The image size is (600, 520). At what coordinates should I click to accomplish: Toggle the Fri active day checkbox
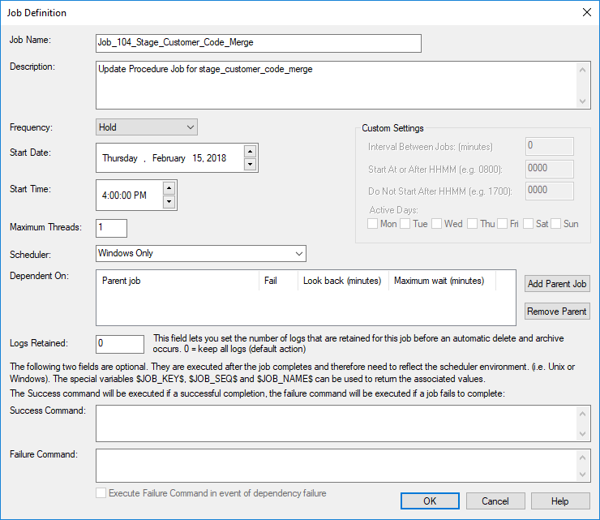pos(503,224)
